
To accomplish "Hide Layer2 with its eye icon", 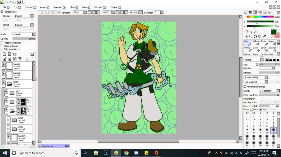I will [4, 73].
